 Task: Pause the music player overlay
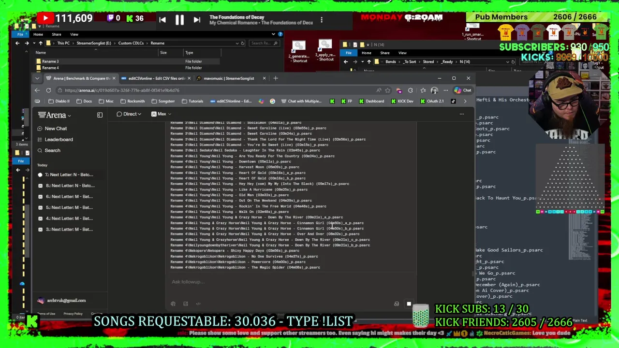click(179, 20)
